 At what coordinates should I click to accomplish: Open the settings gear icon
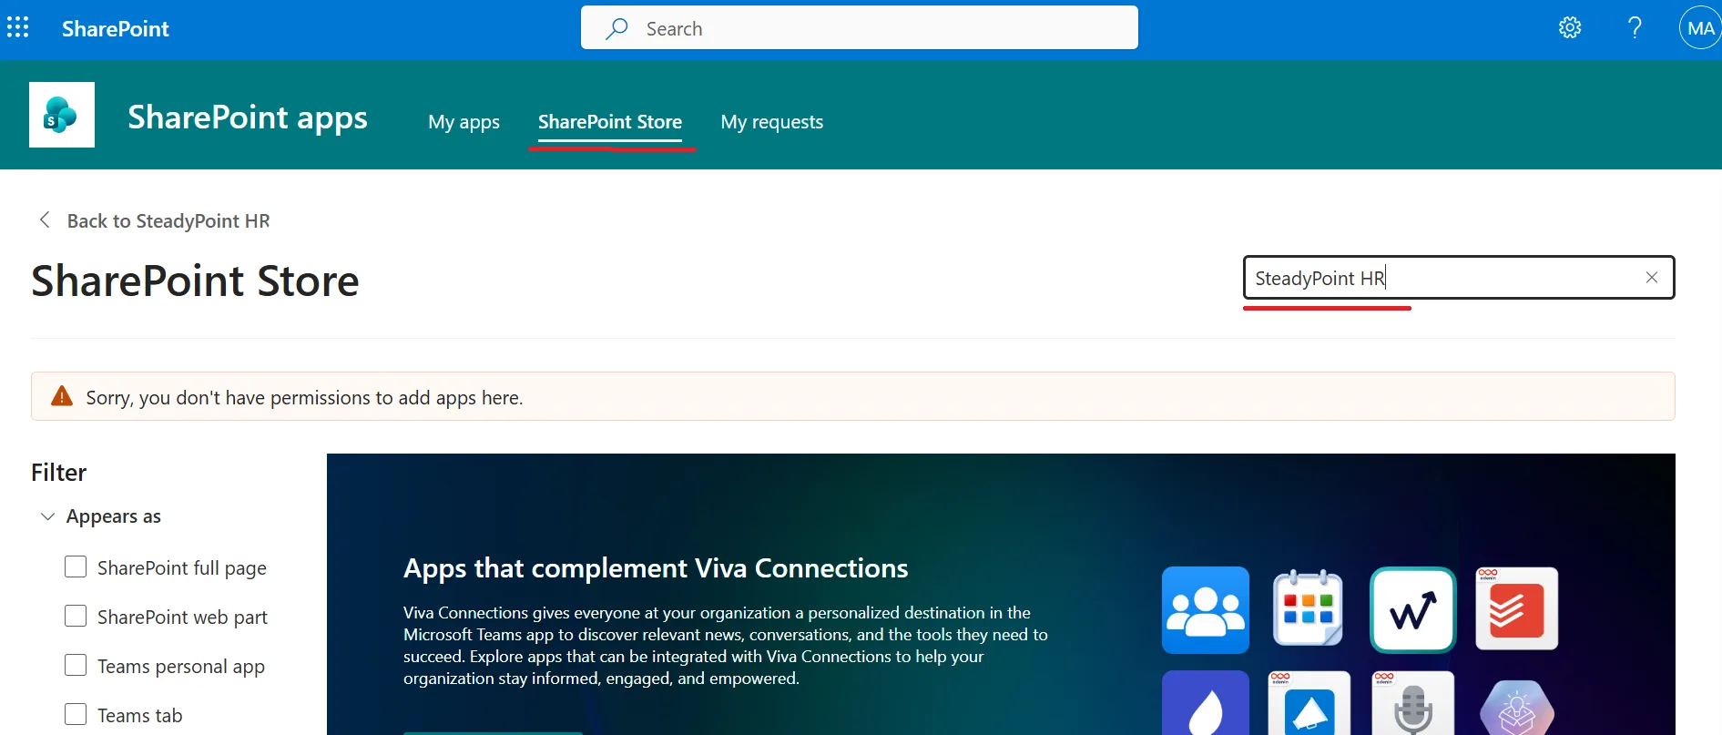click(1570, 28)
